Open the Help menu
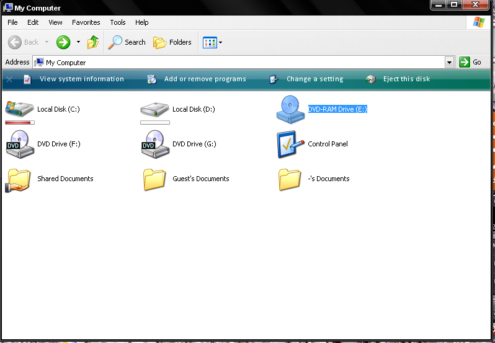 (142, 22)
